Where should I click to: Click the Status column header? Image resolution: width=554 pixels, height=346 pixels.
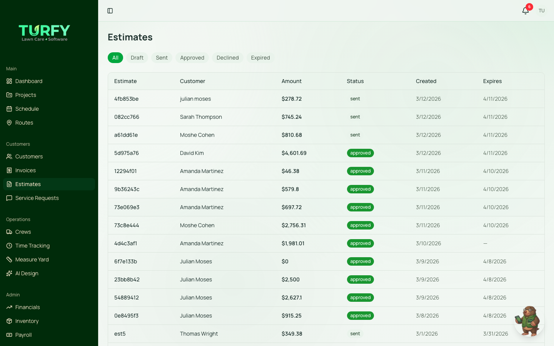355,81
